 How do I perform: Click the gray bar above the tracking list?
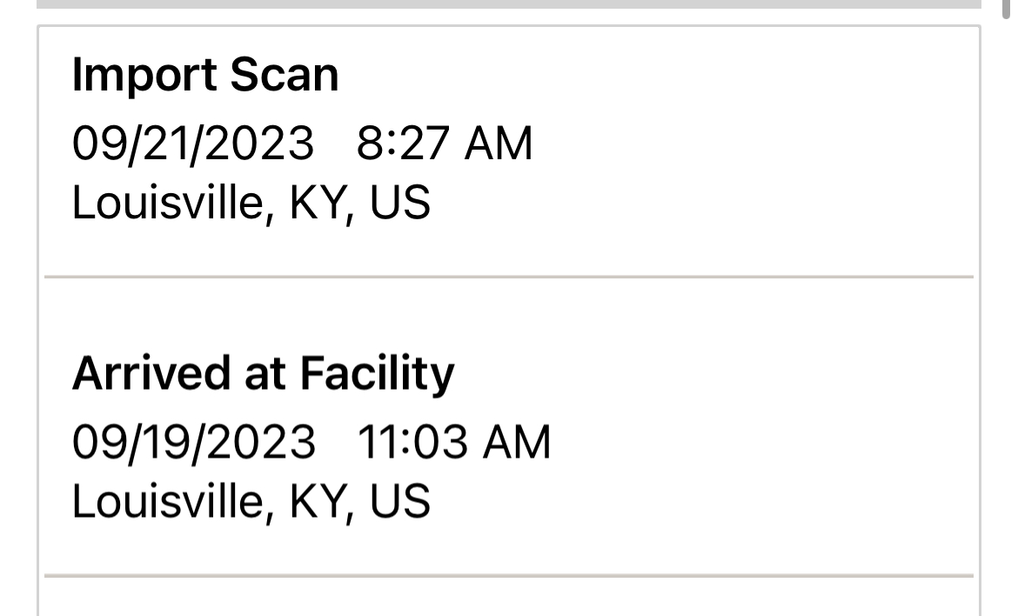pos(509,3)
